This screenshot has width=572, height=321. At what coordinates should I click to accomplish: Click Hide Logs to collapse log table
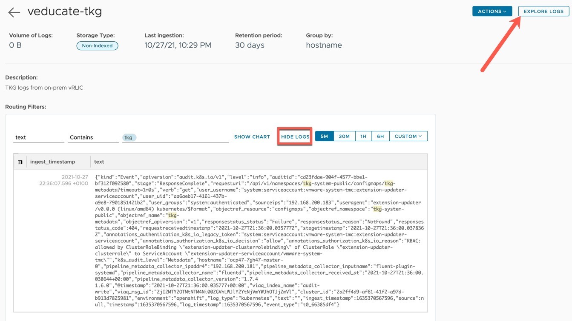coord(295,137)
